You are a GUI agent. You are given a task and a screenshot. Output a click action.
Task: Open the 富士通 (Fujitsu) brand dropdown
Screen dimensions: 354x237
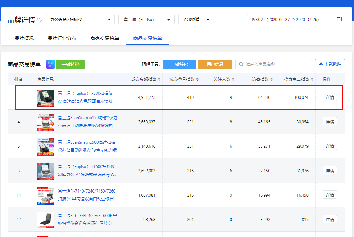point(146,19)
